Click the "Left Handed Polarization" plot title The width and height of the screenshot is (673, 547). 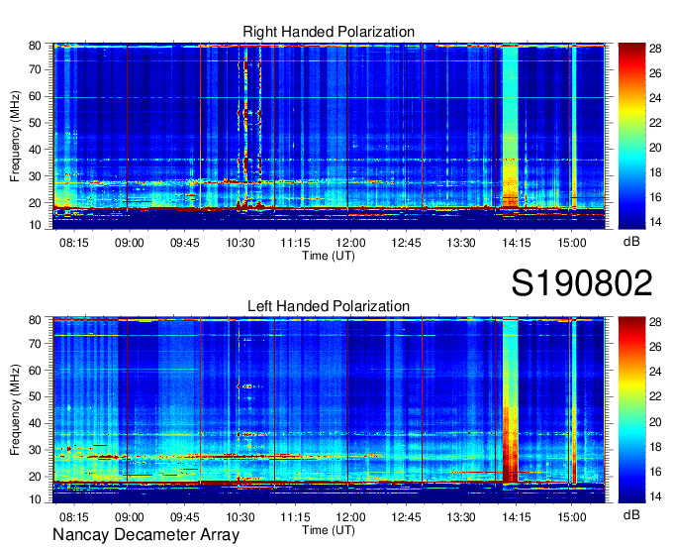tap(329, 306)
